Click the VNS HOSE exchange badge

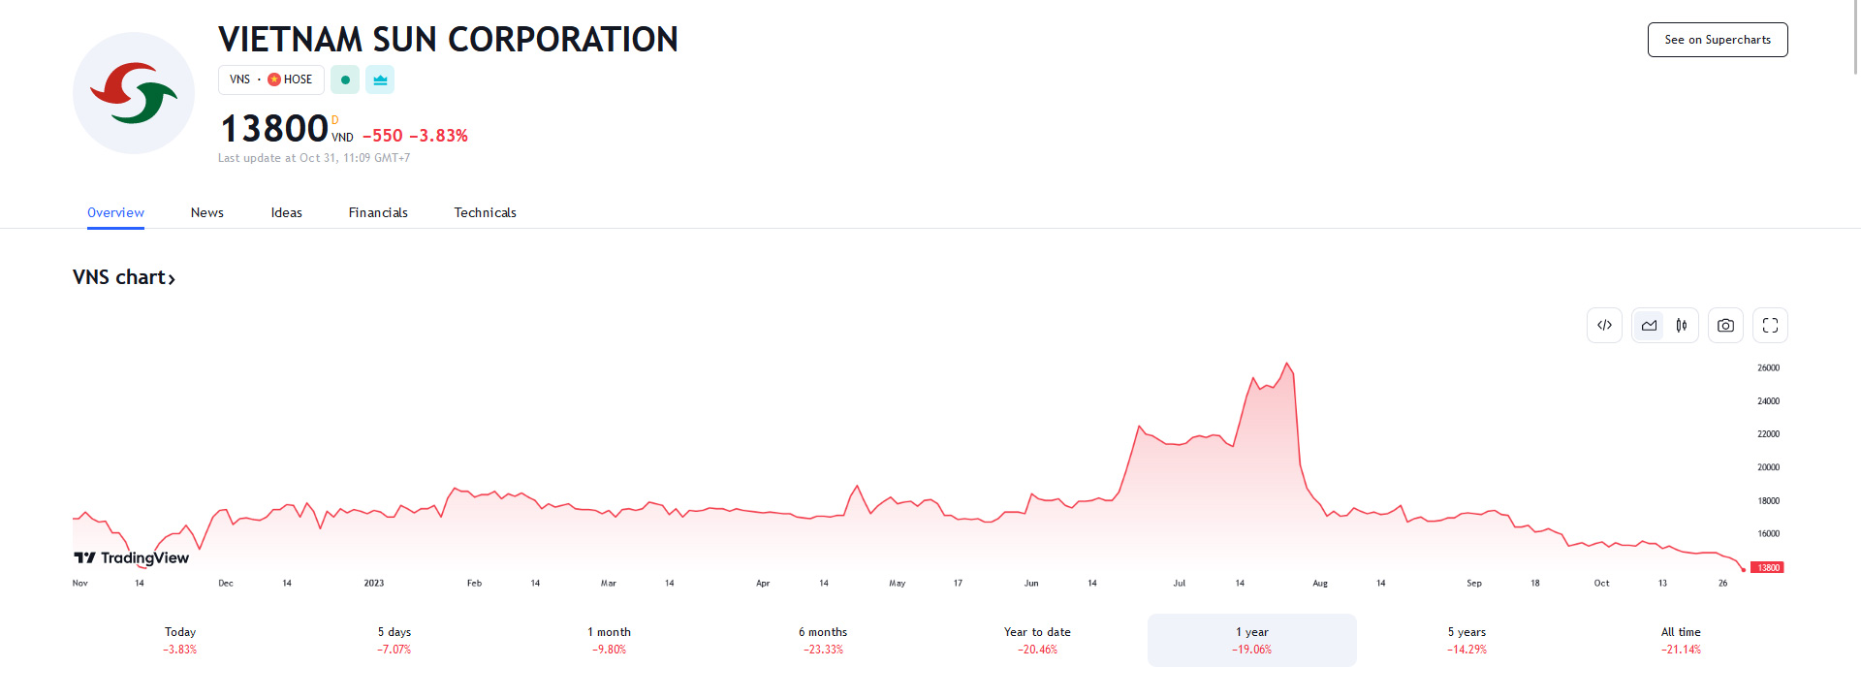click(x=271, y=79)
